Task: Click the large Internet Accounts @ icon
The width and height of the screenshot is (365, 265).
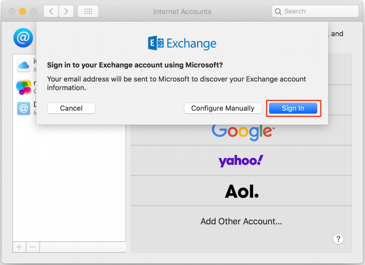Action: pos(23,37)
